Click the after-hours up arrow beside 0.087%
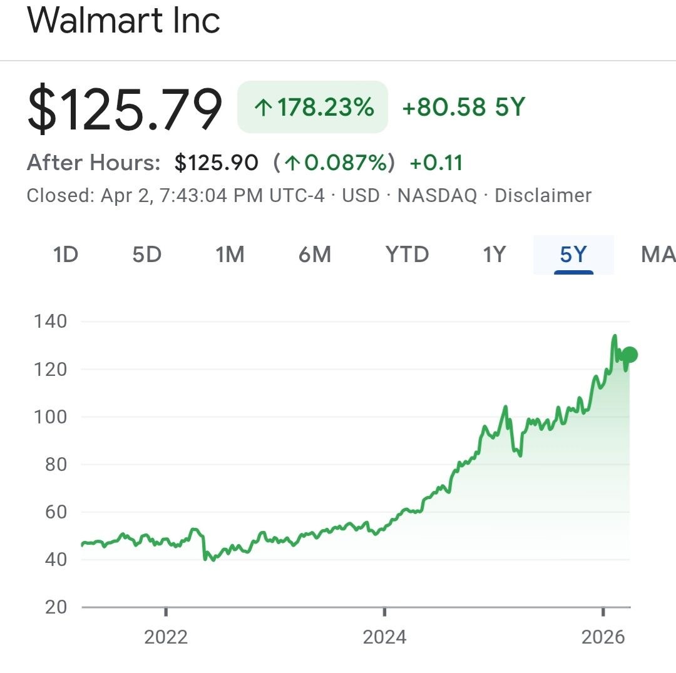 [292, 163]
